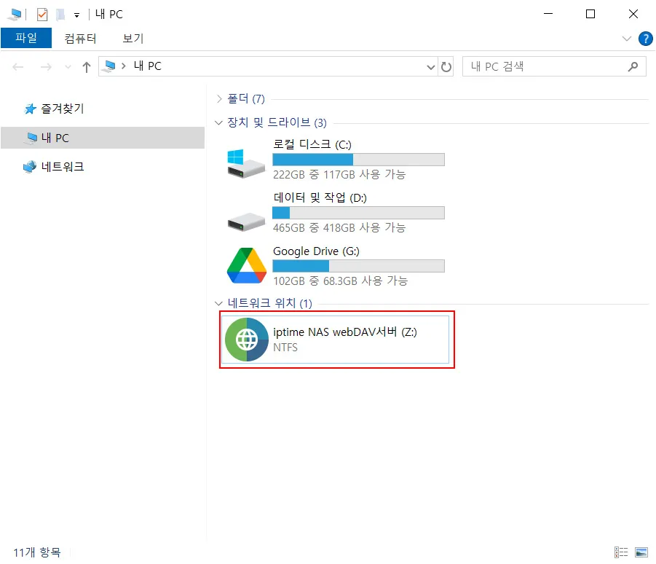
Task: Click the C: drive usage bar
Action: [358, 160]
